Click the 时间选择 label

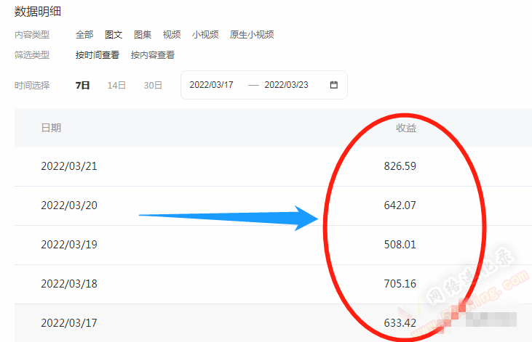(x=32, y=86)
